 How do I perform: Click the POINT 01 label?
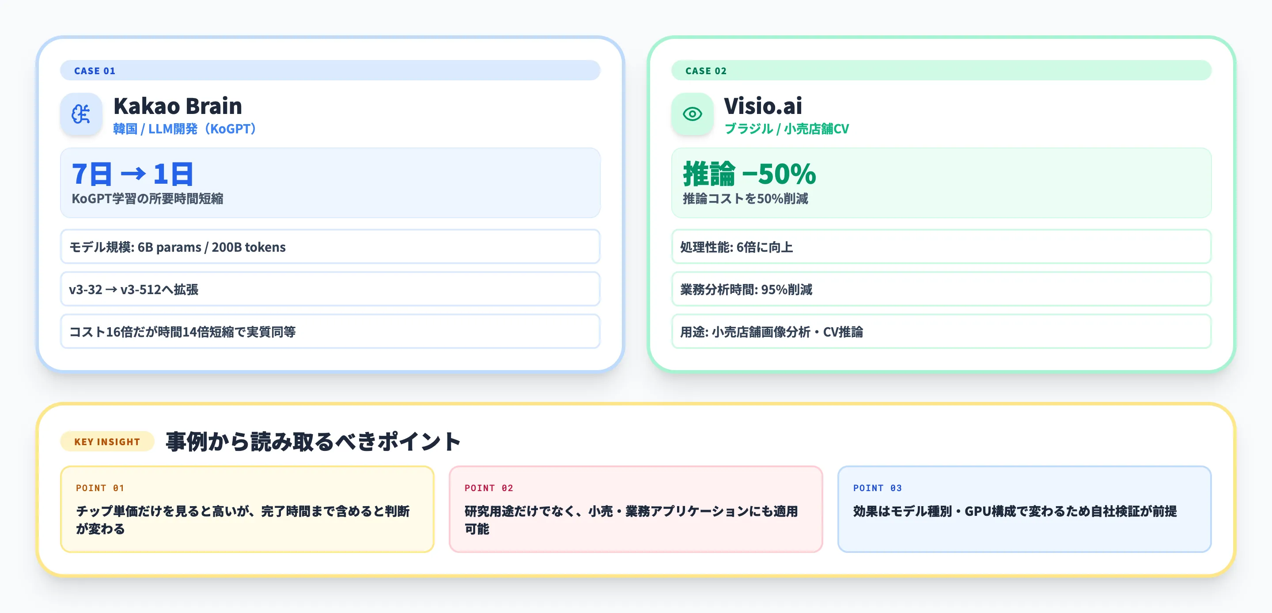point(99,488)
